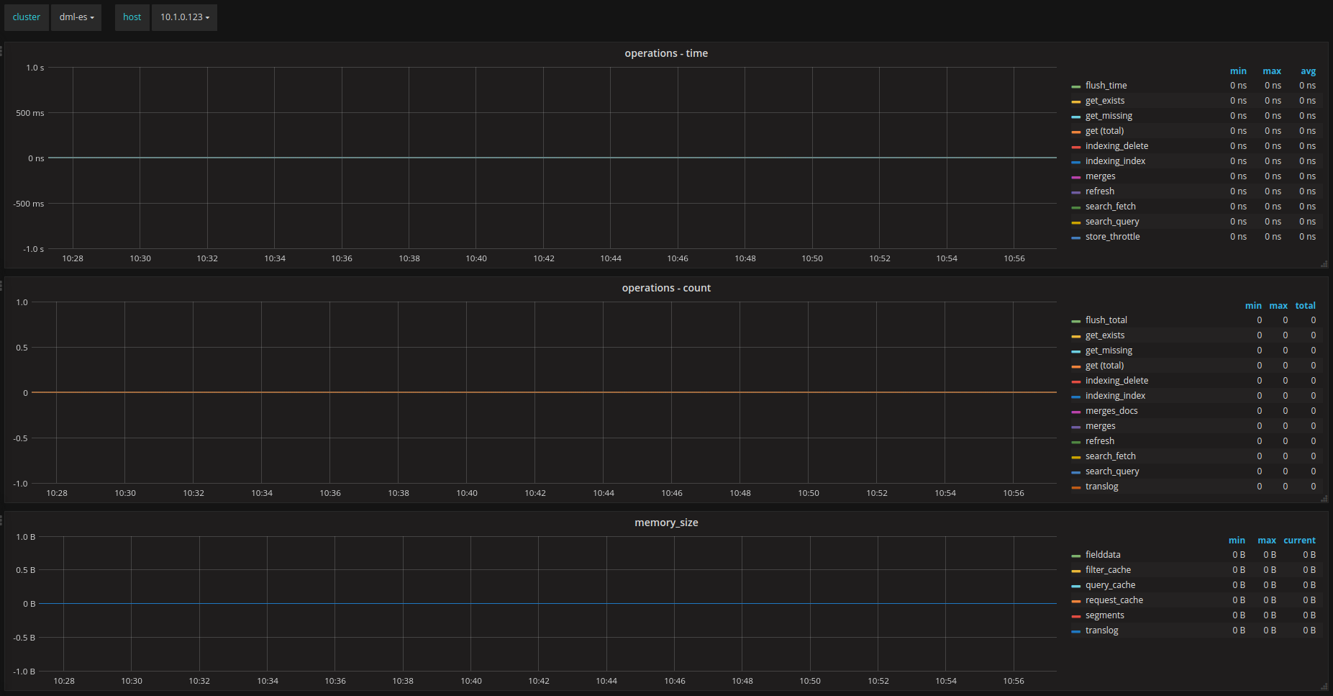Toggle 'get (total)' series in operations - time legend
The image size is (1333, 696).
pos(1104,131)
